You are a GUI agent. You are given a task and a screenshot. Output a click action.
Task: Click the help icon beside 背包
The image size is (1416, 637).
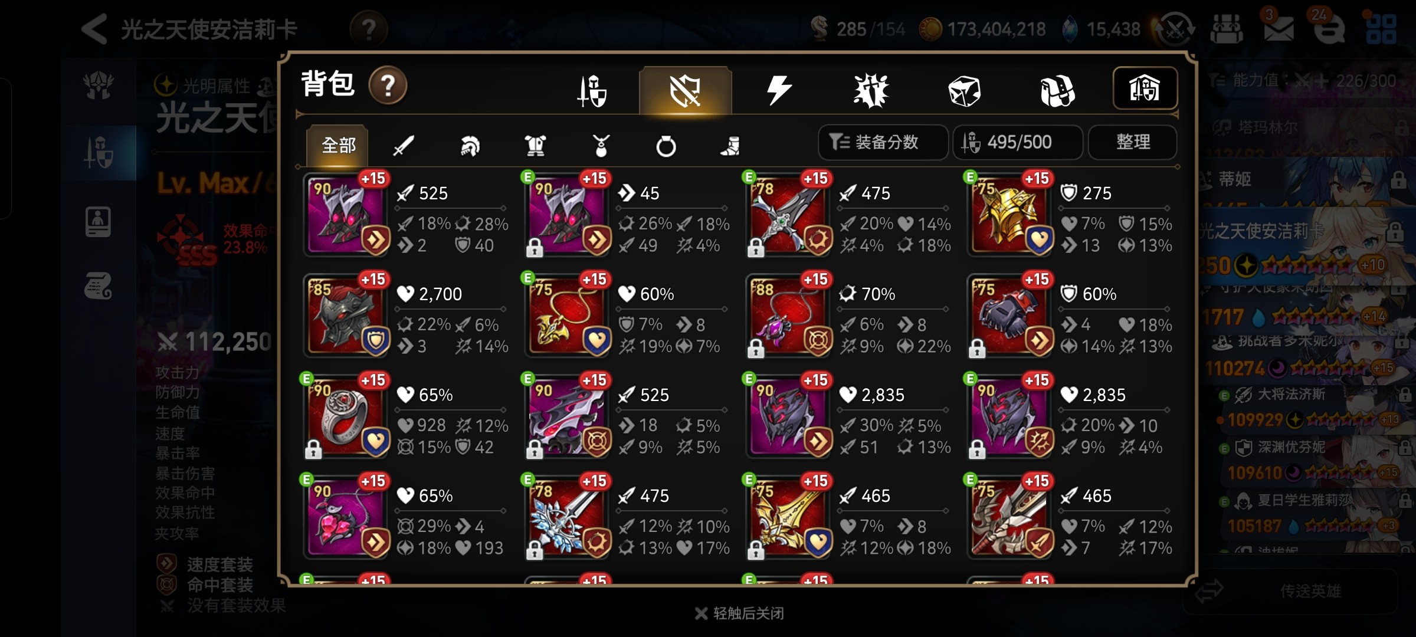click(x=388, y=86)
